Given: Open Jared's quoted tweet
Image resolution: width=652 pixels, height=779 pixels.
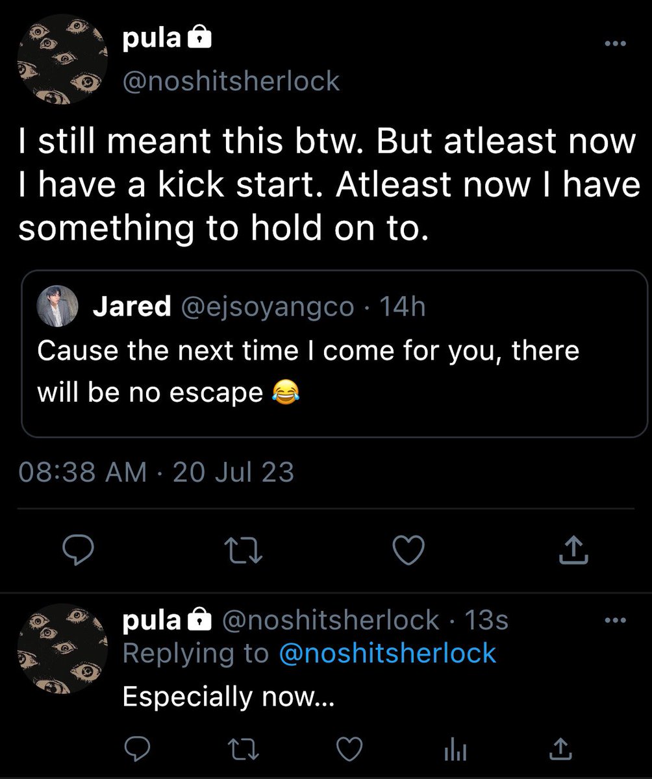Looking at the screenshot, I should [334, 354].
